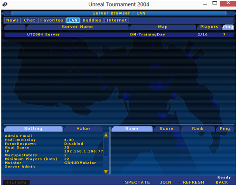Viewport: 237px width, 186px height.
Task: Sort servers by the Map column header
Action: click(x=163, y=27)
